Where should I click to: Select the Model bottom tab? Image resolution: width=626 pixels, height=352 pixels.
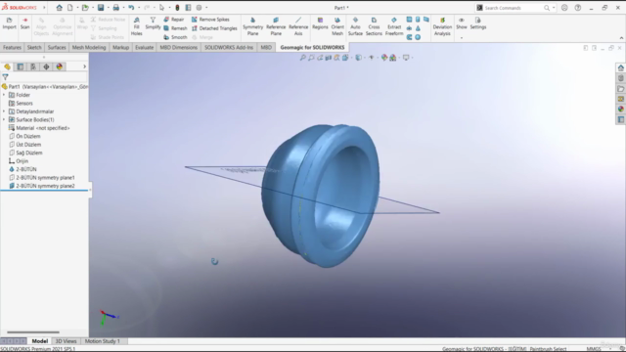39,341
